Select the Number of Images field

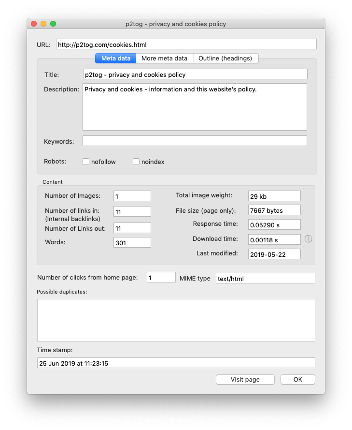[132, 196]
